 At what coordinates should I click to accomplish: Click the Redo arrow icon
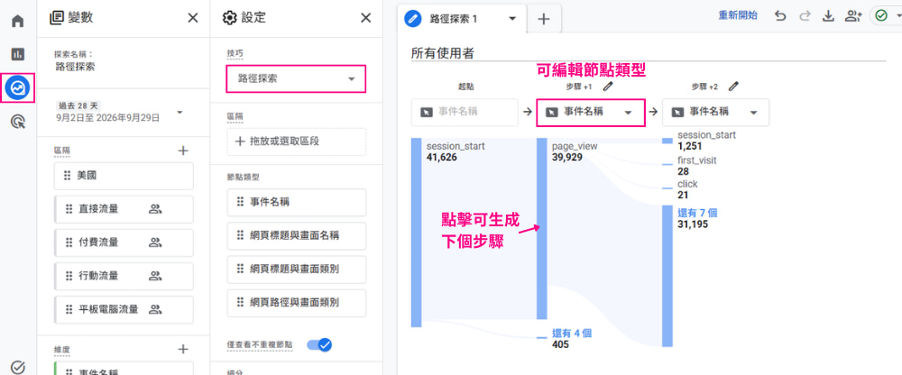[x=805, y=16]
